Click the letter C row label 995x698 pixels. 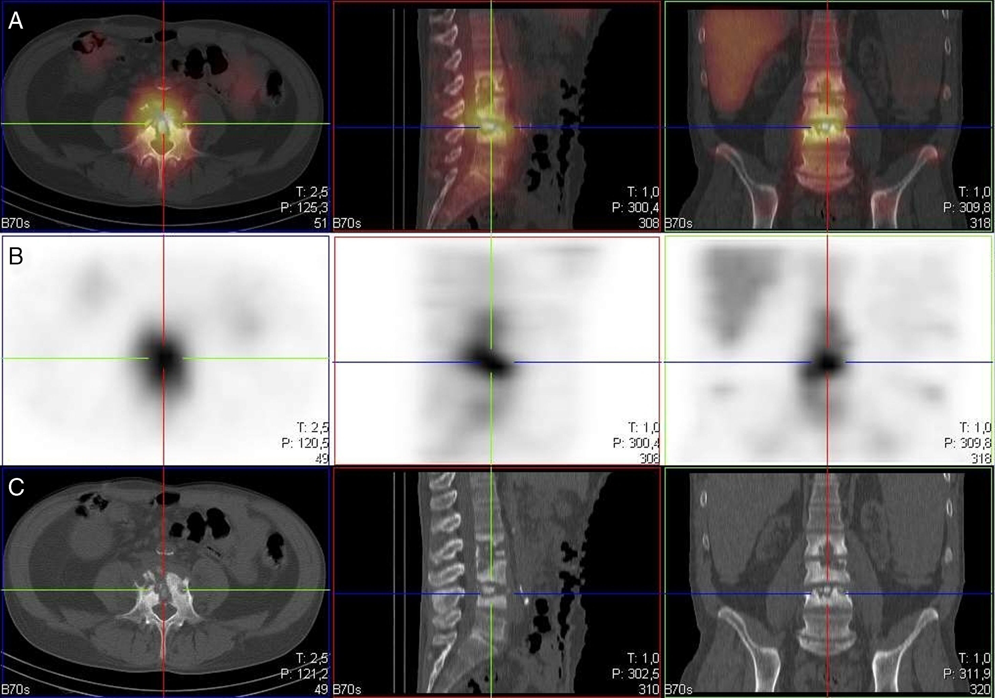pyautogui.click(x=16, y=487)
